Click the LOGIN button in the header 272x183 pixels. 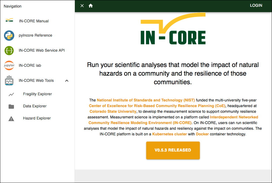256,5
